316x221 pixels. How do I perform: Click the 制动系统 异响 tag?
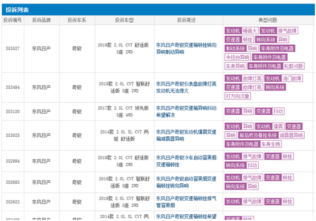click(x=242, y=48)
